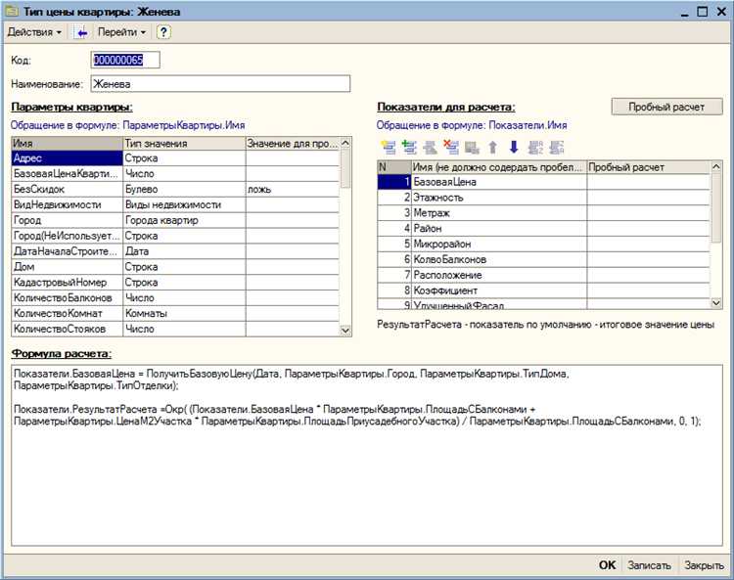Click the Код input field

125,60
